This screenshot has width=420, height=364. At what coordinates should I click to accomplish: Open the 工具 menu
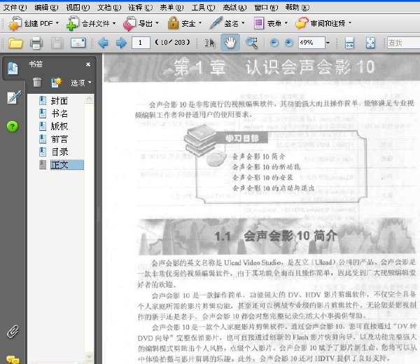coord(203,8)
